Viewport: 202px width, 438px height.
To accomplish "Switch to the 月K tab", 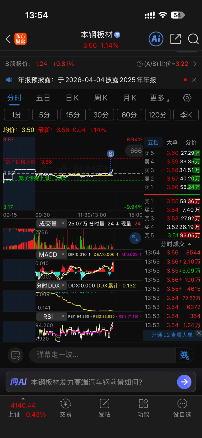I will (130, 98).
